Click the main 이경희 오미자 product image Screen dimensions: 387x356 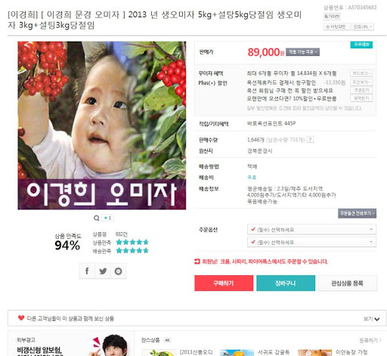coord(102,125)
